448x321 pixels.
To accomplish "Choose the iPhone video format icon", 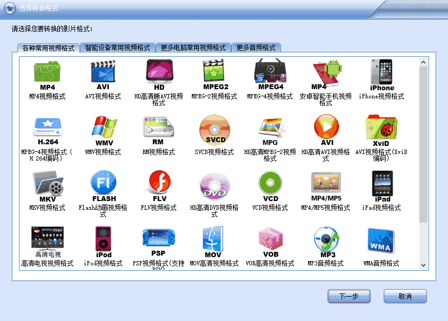I will [x=382, y=71].
